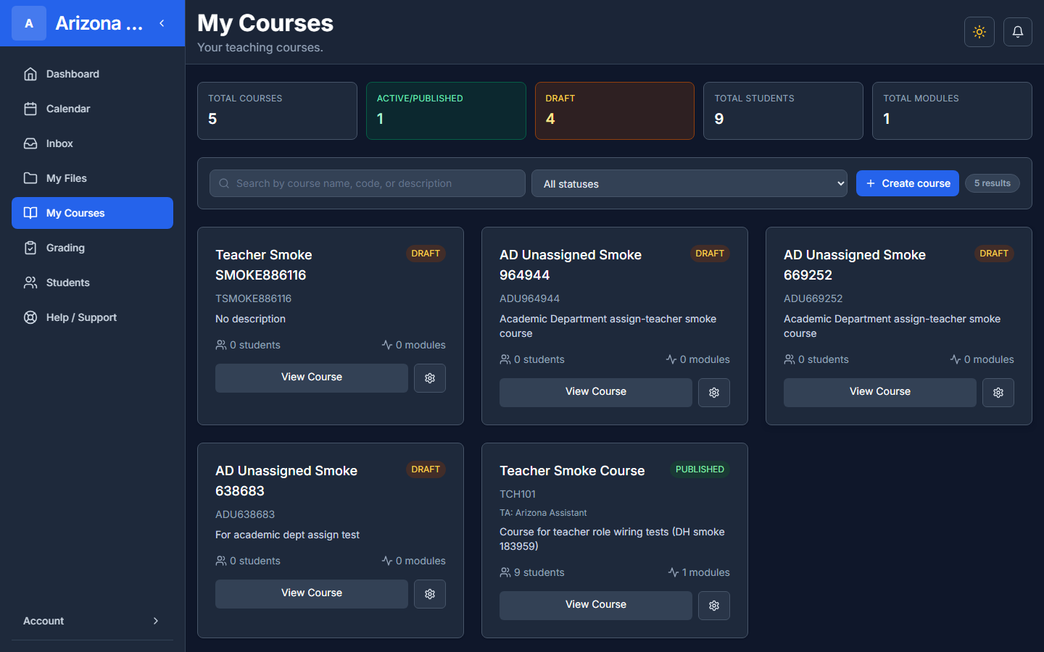This screenshot has height=652, width=1044.
Task: Click the 5 results badge
Action: pos(993,183)
